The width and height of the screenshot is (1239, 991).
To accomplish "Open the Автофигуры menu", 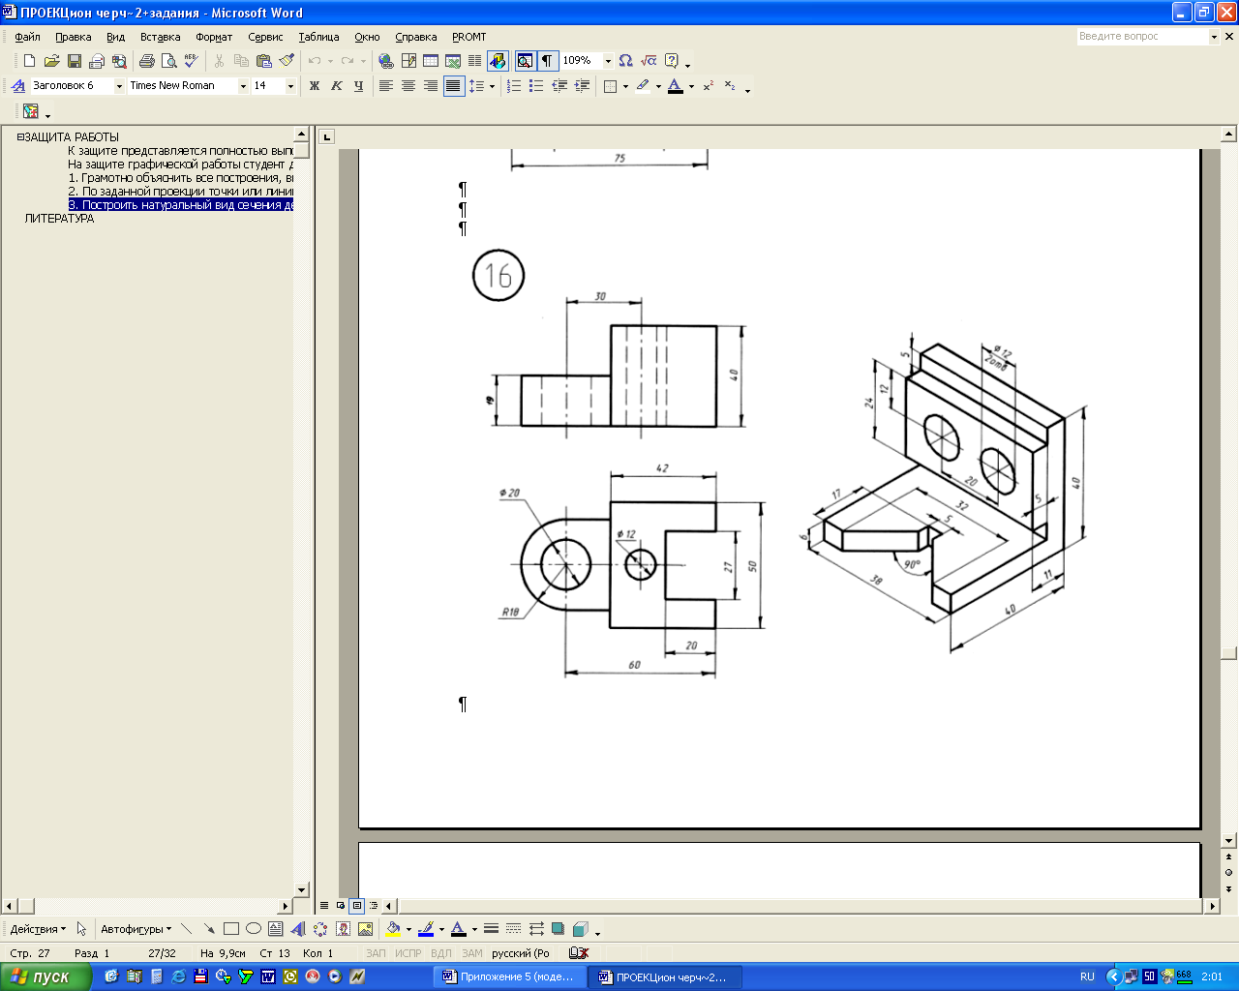I will coord(136,929).
